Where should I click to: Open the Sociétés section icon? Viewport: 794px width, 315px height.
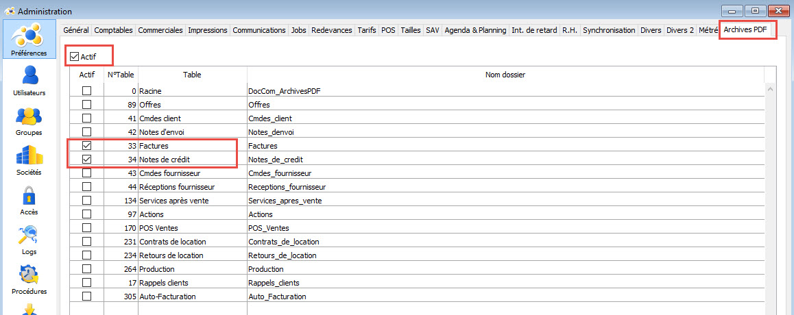[29, 159]
